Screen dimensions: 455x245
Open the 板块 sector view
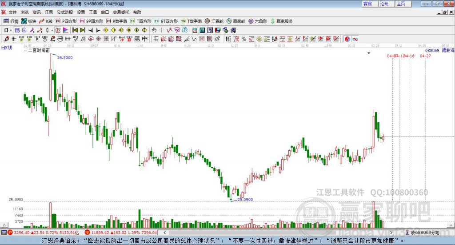28,21
